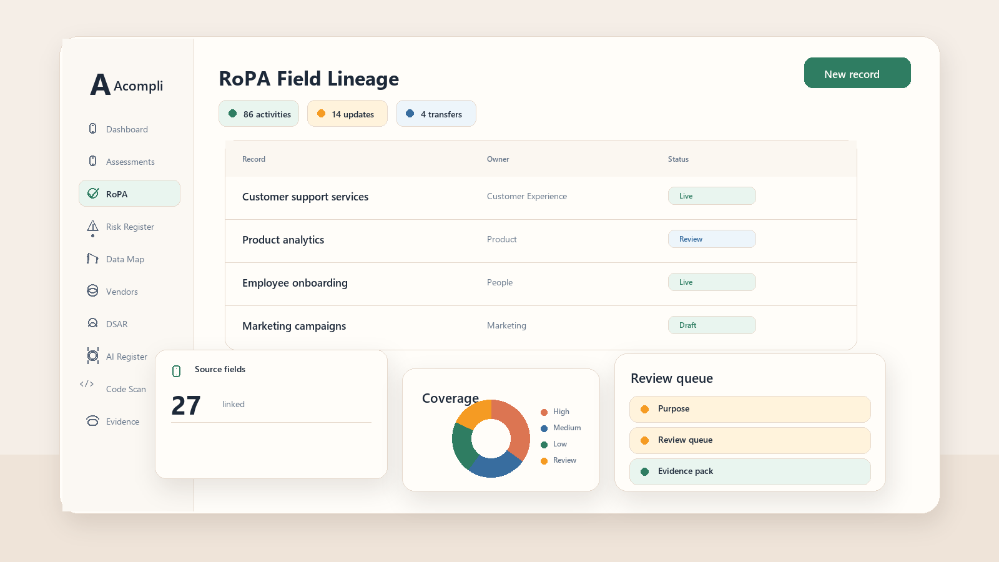Click the RoPA checkmark icon
The width and height of the screenshot is (999, 562).
click(x=93, y=194)
